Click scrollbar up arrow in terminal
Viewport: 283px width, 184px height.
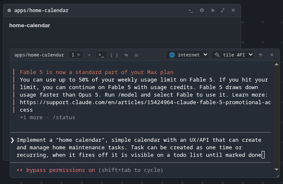(276, 64)
